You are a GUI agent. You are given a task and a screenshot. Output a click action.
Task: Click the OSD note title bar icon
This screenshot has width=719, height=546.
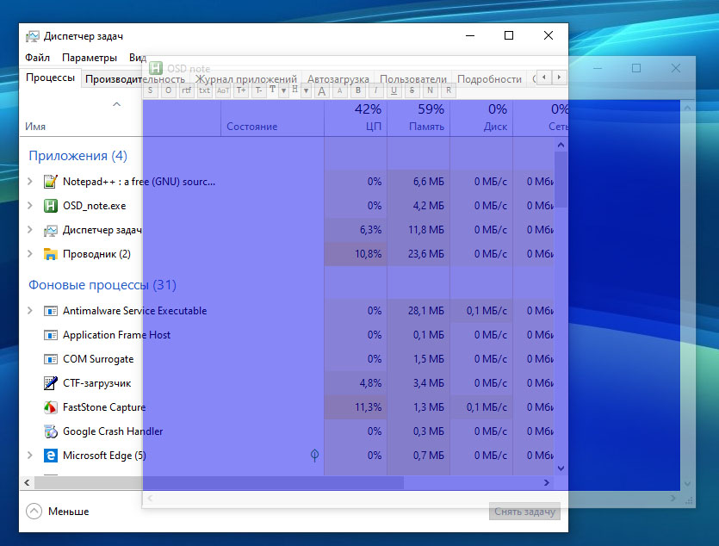(156, 68)
